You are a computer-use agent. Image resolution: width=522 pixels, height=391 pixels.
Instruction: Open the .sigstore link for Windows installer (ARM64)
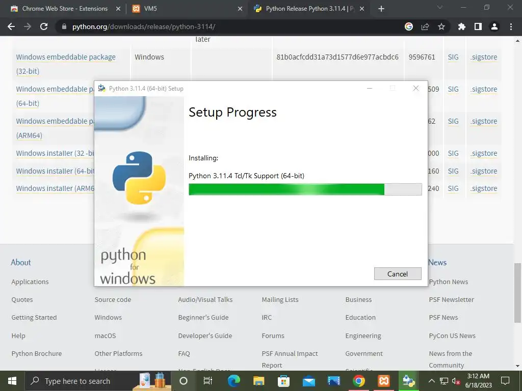click(484, 188)
